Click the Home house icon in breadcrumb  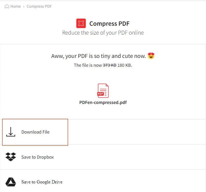coord(7,6)
